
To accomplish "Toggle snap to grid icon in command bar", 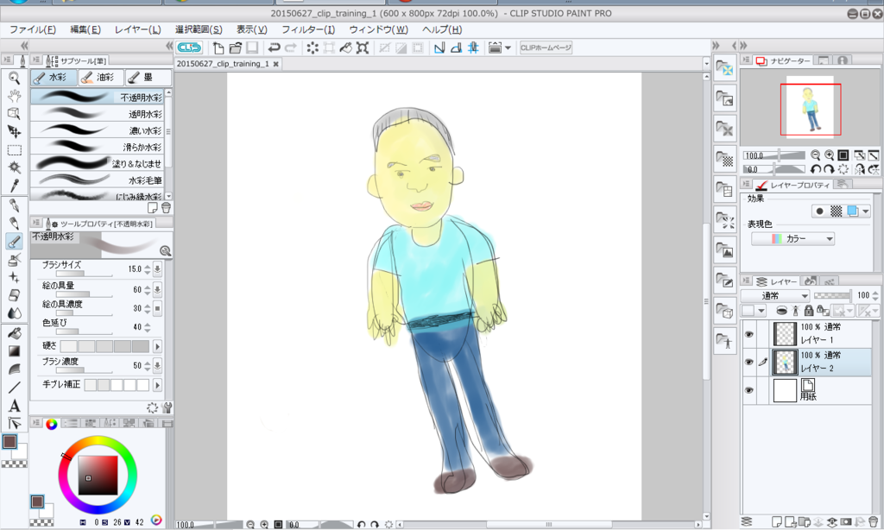I will [x=473, y=48].
